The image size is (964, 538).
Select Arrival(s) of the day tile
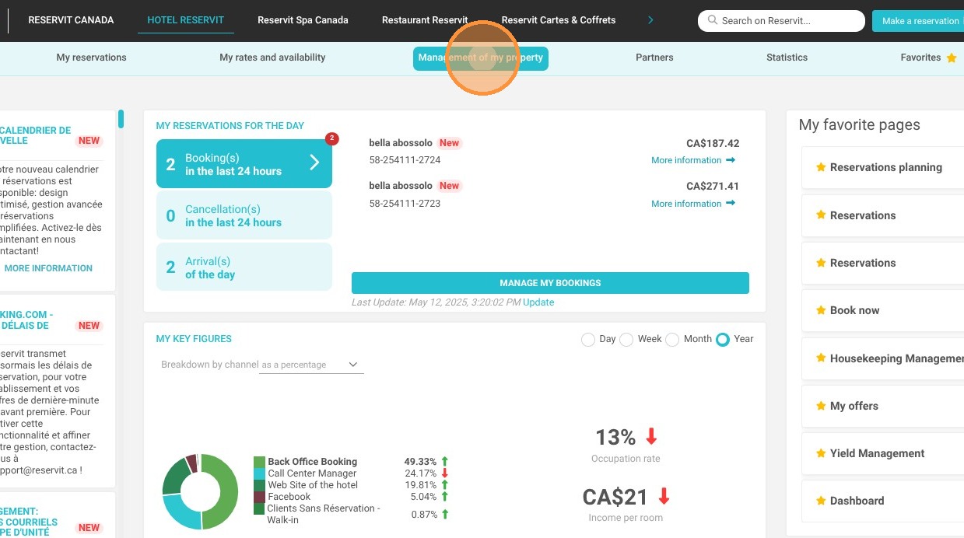244,267
